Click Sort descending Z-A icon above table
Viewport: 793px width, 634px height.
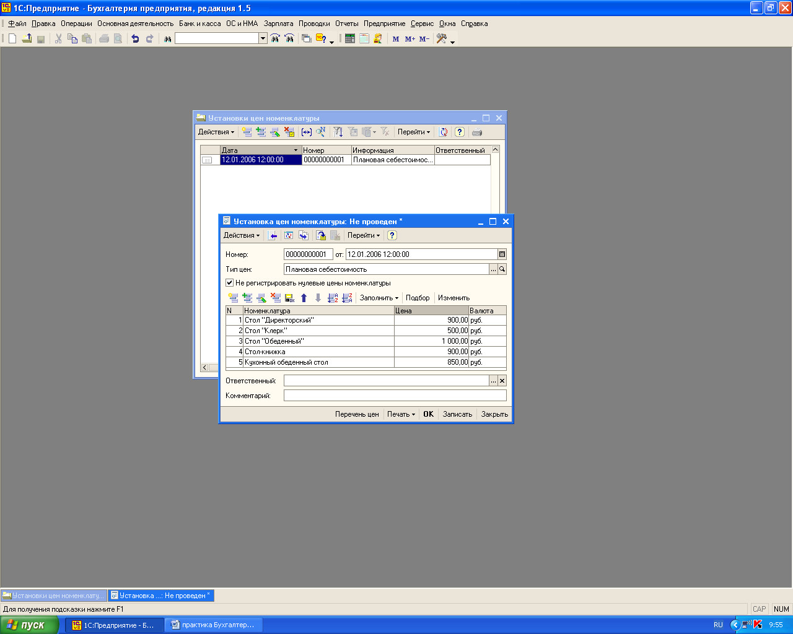click(347, 298)
